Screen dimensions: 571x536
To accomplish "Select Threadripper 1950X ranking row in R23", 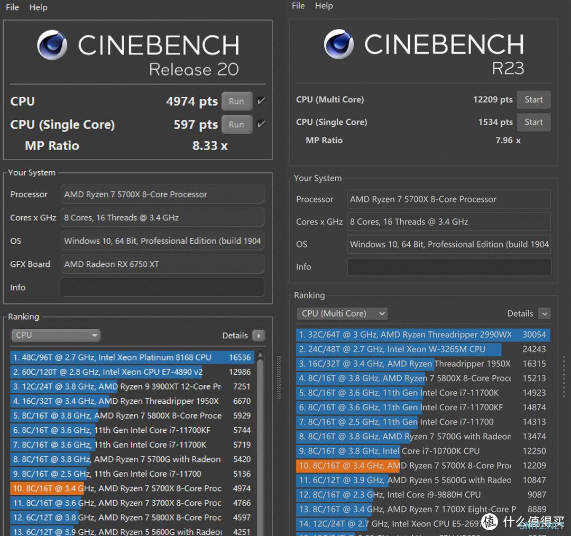I will pos(423,364).
